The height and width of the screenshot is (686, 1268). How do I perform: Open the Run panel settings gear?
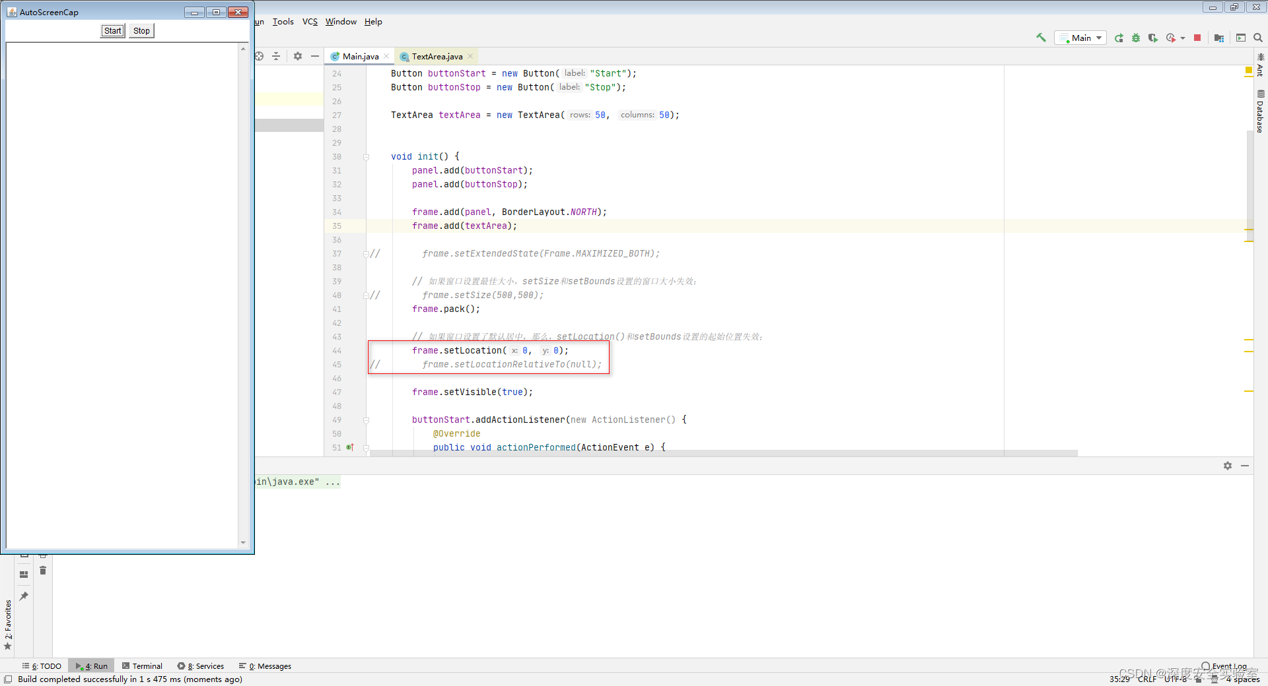click(x=1228, y=466)
